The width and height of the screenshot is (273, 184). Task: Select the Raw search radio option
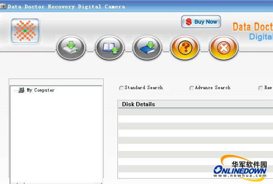click(x=260, y=88)
